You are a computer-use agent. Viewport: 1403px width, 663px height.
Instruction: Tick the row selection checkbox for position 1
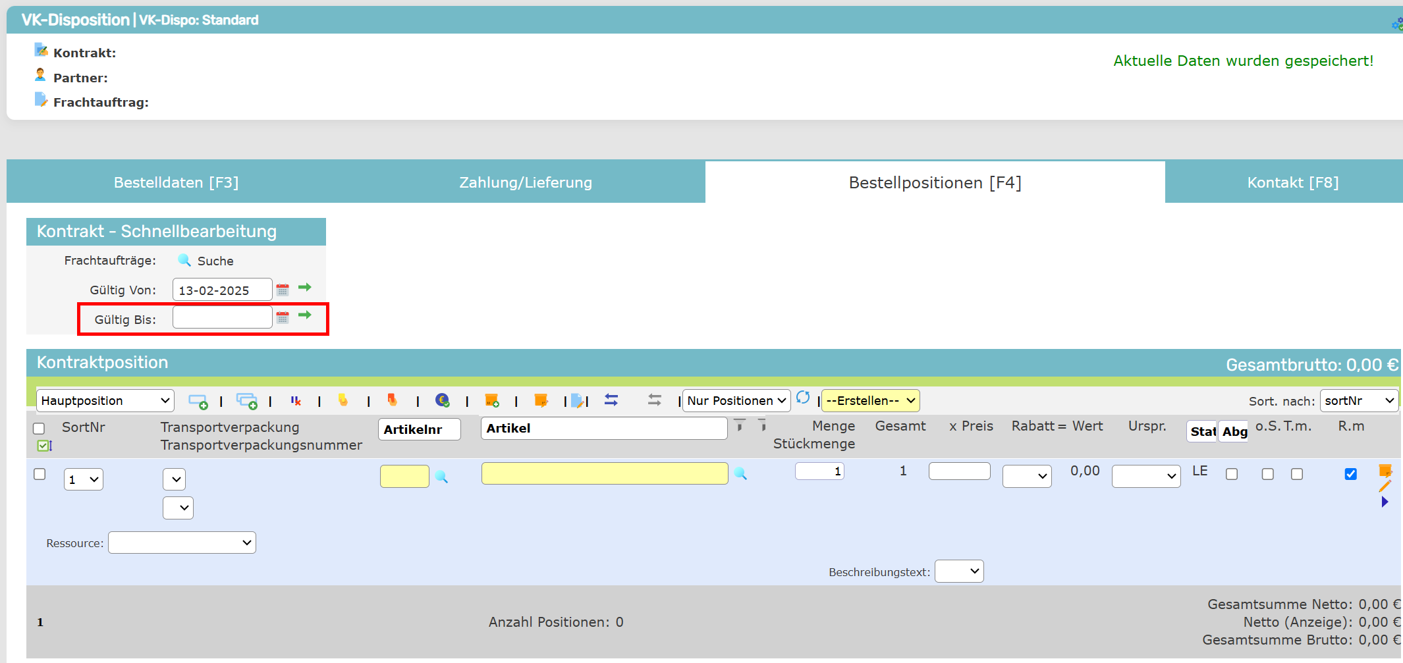coord(40,474)
